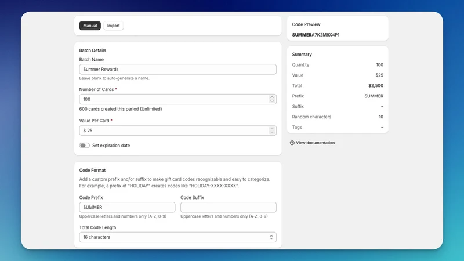Decrease Number of Cards with down arrow

pos(271,101)
